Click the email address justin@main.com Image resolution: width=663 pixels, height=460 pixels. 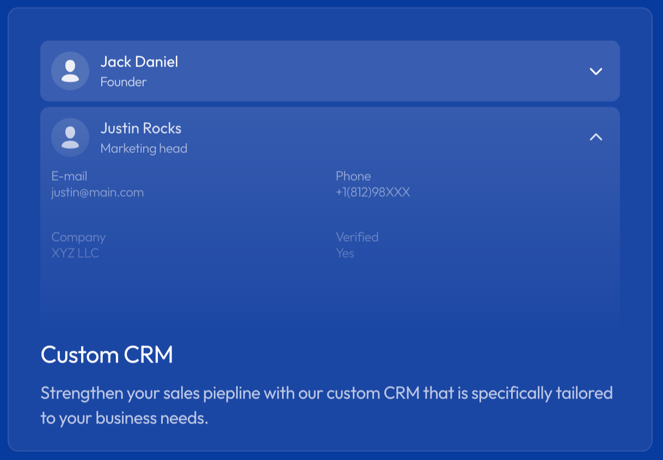click(x=97, y=192)
